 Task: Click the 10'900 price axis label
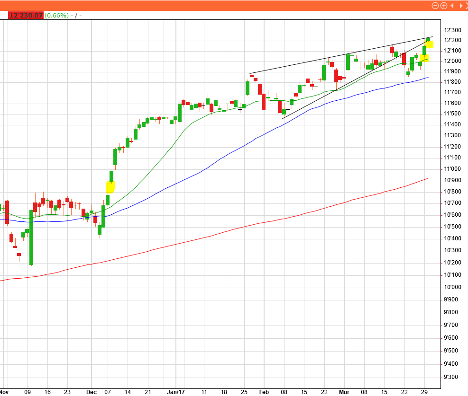tap(452, 180)
